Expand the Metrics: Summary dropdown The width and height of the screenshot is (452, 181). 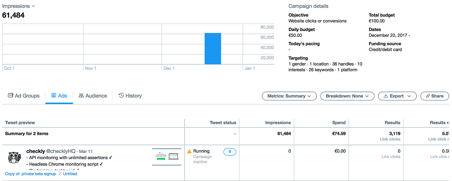tap(289, 96)
